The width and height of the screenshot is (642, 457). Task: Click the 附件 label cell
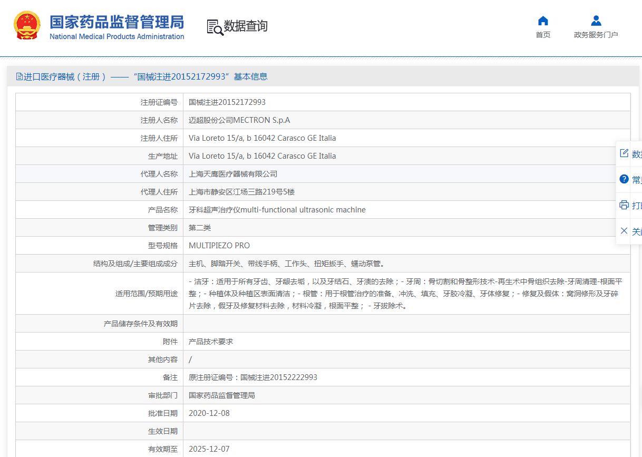pyautogui.click(x=99, y=342)
